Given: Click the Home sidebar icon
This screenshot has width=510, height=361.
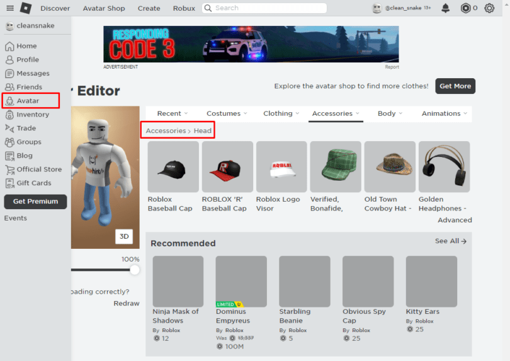Looking at the screenshot, I should tap(9, 46).
